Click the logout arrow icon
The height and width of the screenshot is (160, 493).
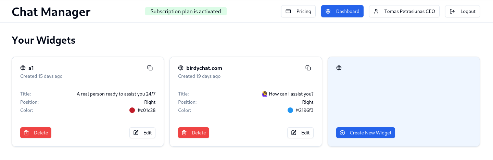[452, 11]
